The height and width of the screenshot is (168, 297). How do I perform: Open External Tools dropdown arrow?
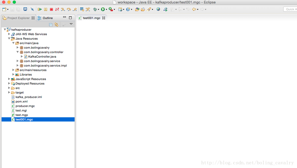(115, 10)
